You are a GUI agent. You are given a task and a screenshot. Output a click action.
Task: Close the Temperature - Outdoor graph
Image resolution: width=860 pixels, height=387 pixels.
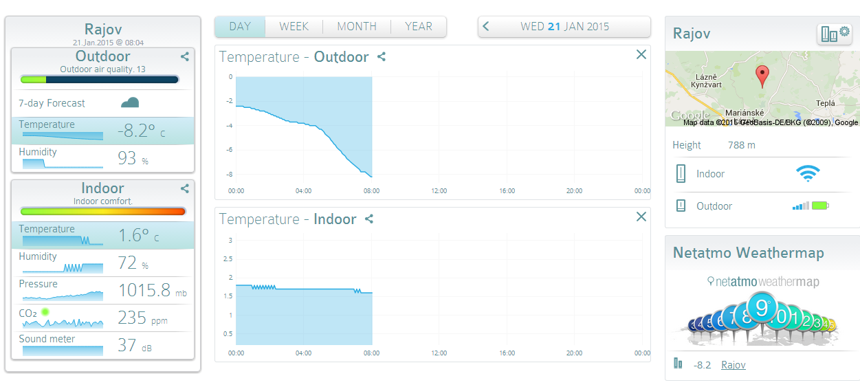pos(641,54)
